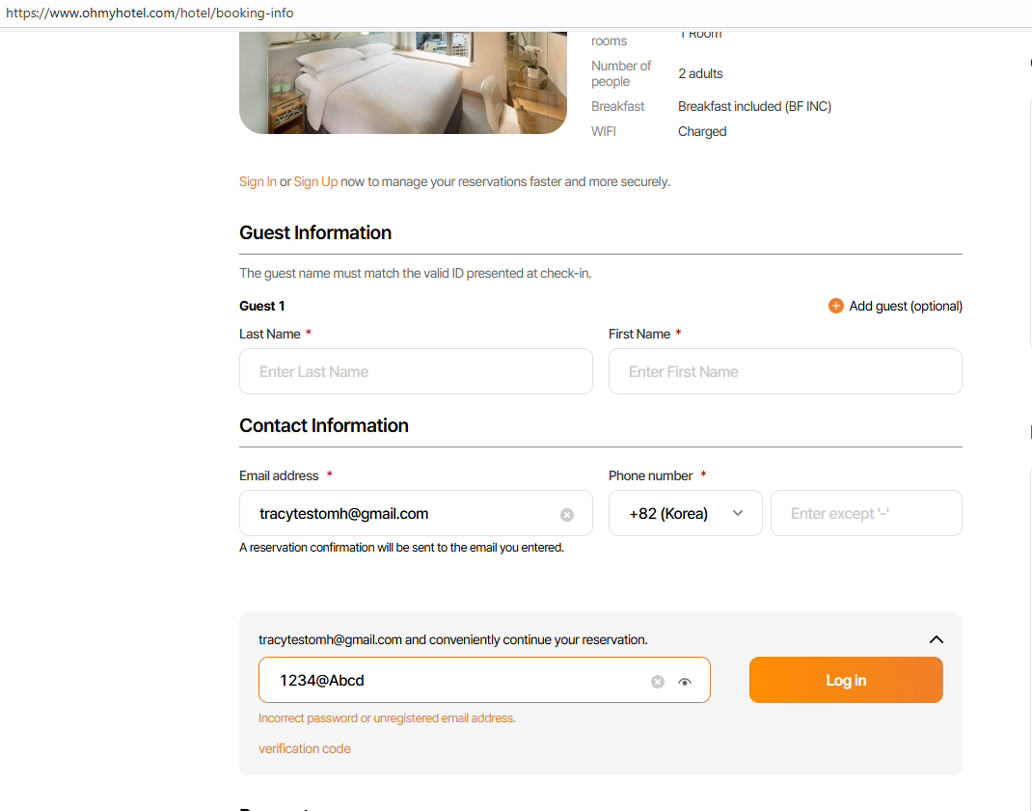1032x811 pixels.
Task: Focus the Enter First Name field
Action: point(785,371)
